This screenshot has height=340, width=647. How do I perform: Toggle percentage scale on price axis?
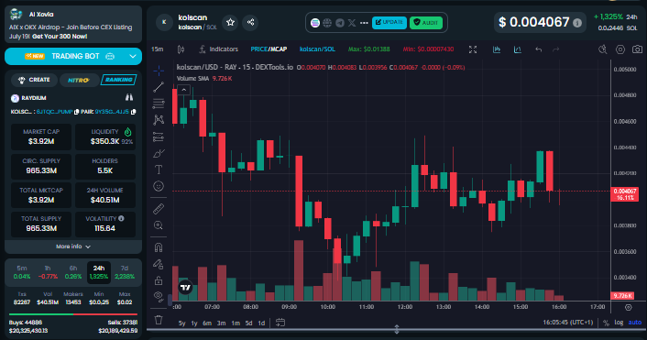[606, 324]
